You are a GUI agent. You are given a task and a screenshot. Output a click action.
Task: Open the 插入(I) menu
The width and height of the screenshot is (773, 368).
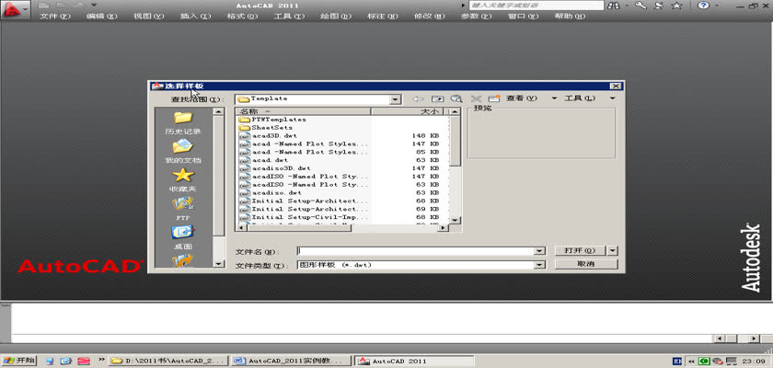(195, 16)
